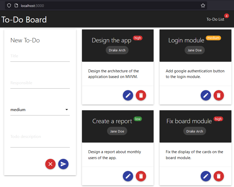Open the priority dropdown showing "medium"
The height and width of the screenshot is (187, 234).
[x=40, y=110]
